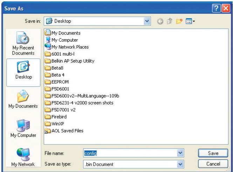The height and width of the screenshot is (172, 233).
Task: Select the 6001 multi-l folder icon
Action: tap(48, 54)
